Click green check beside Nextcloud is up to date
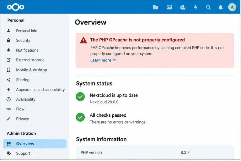The image size is (241, 161). pyautogui.click(x=80, y=97)
